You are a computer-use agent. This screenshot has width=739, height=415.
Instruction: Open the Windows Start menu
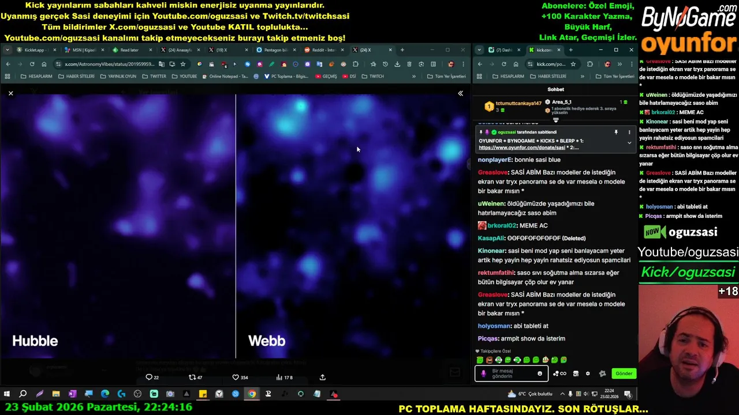pos(7,394)
